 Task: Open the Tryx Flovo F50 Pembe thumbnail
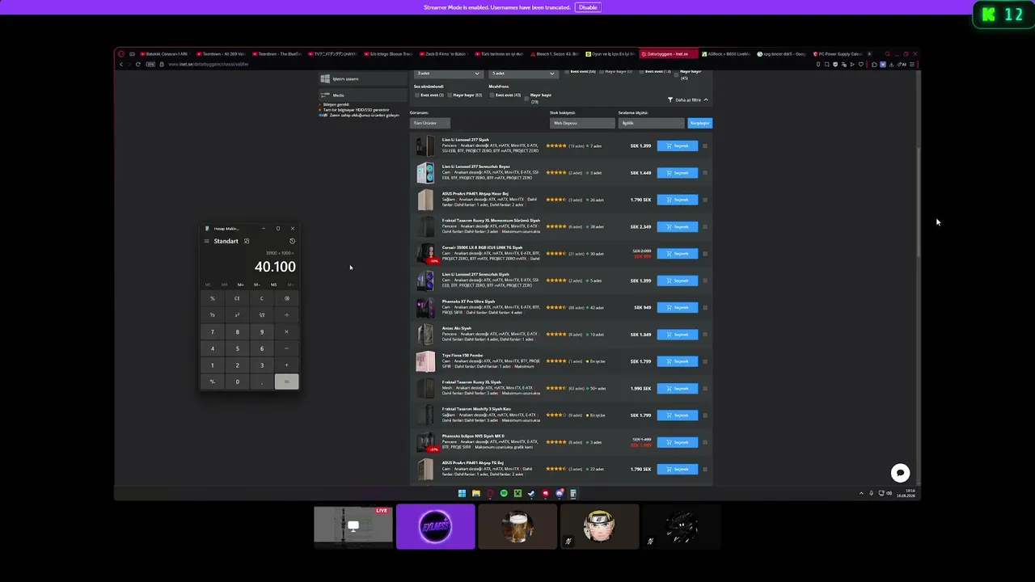[425, 361]
